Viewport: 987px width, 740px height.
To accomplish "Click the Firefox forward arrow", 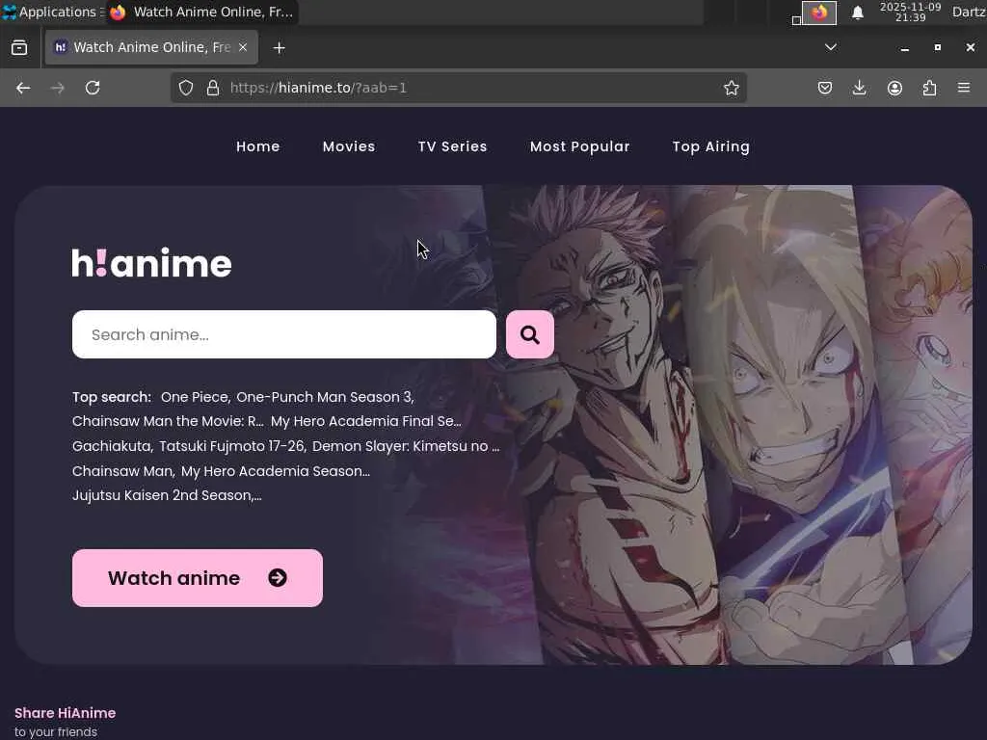I will 57,88.
